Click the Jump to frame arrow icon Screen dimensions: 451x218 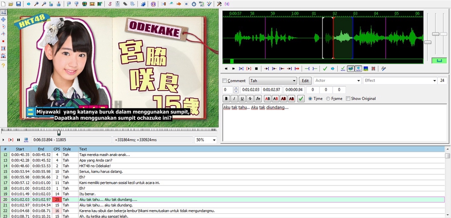(x=29, y=4)
